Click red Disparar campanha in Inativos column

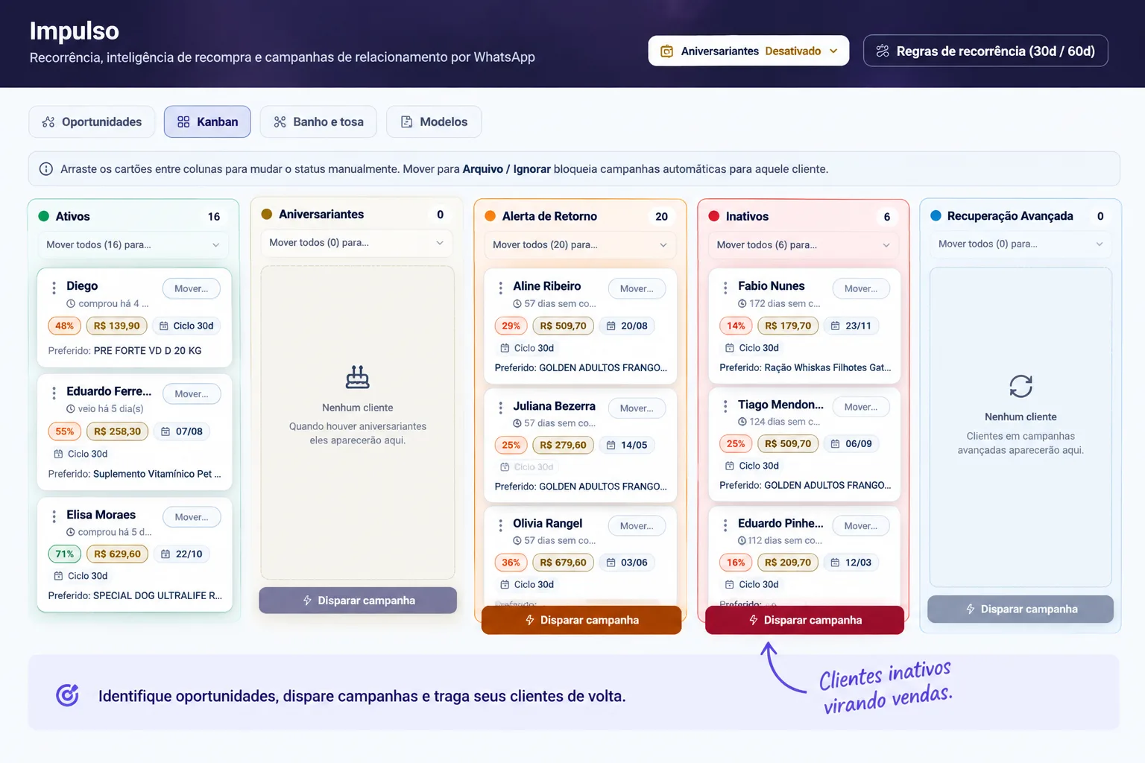click(805, 620)
